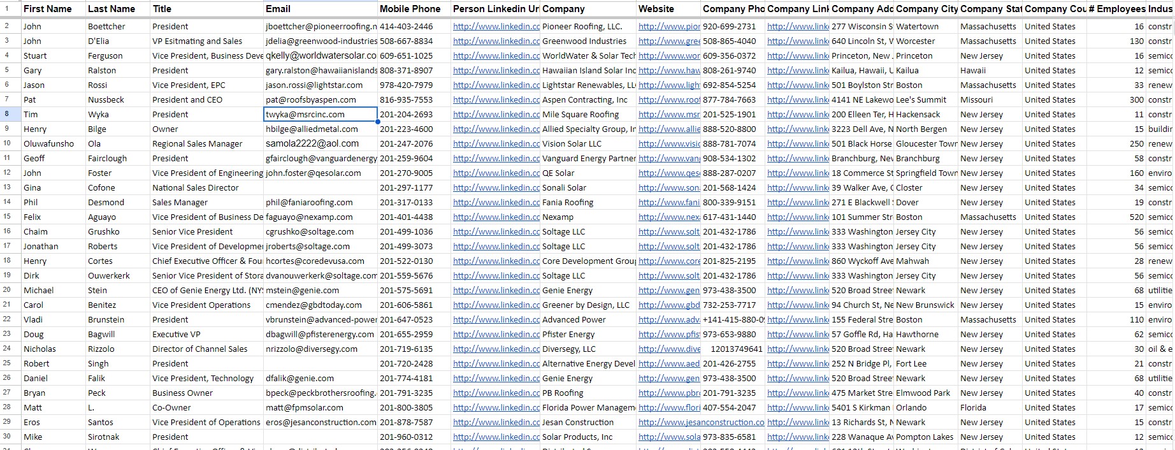
Task: Select the Missouri state cell
Action: click(x=990, y=99)
